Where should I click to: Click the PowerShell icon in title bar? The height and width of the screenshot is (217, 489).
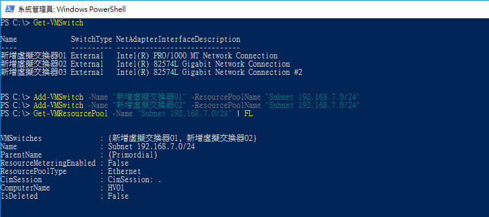pyautogui.click(x=10, y=9)
